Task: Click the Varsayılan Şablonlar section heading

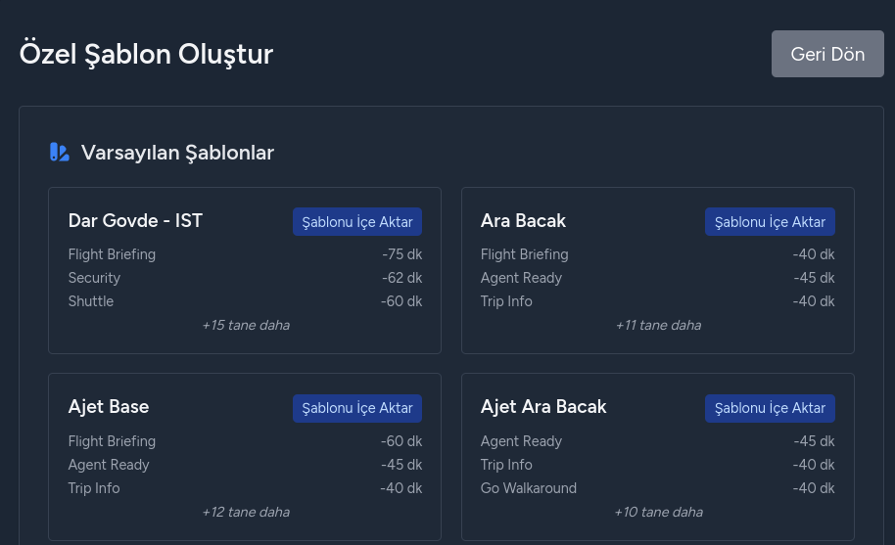Action: coord(177,153)
